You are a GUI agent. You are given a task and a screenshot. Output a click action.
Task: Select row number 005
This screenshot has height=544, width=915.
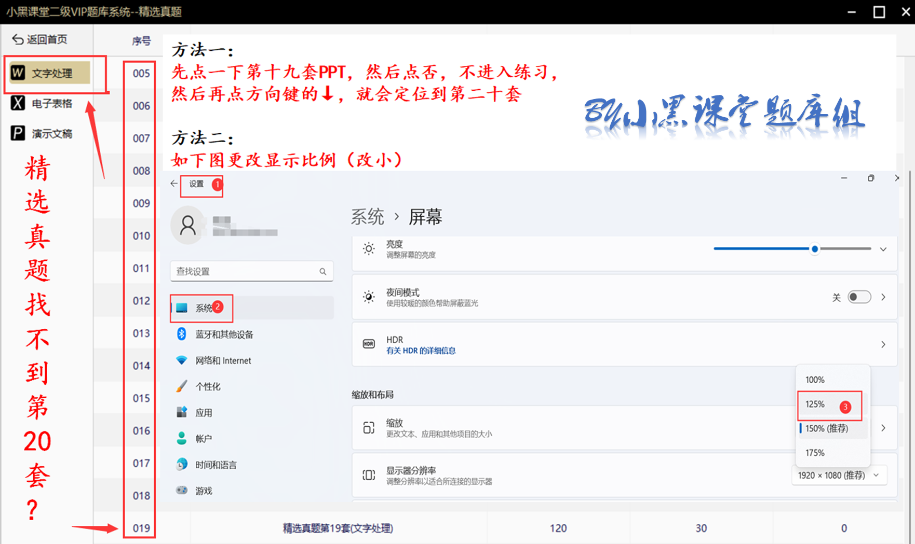141,73
